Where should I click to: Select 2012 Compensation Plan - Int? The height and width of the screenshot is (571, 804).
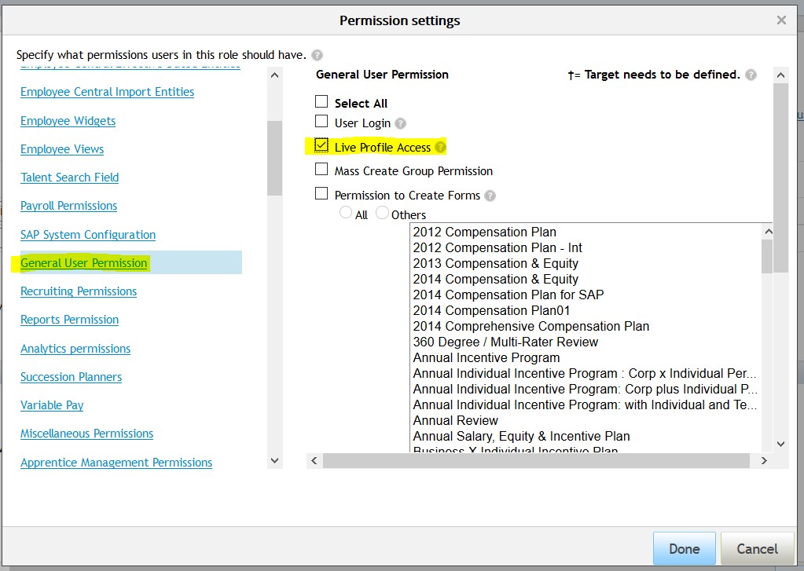click(x=497, y=248)
